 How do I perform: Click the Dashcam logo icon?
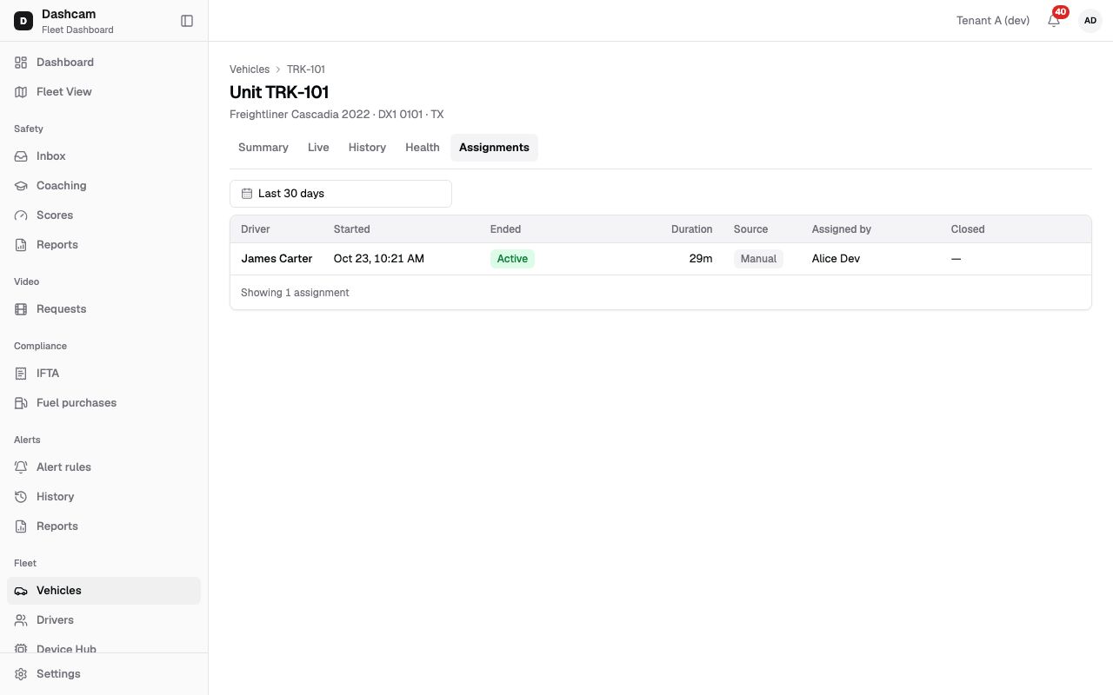click(23, 21)
